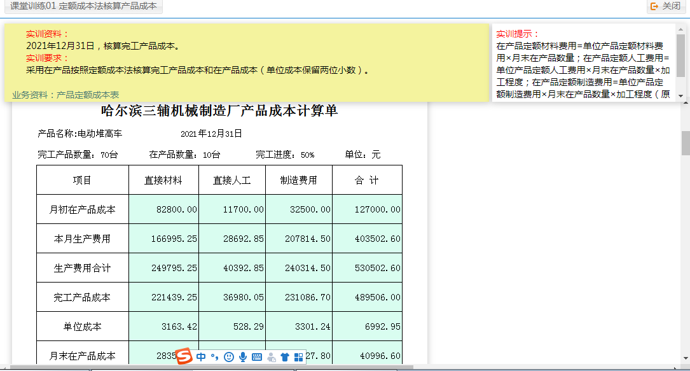Toggle Chinese/English input mode (中)
This screenshot has height=371, width=690.
201,357
